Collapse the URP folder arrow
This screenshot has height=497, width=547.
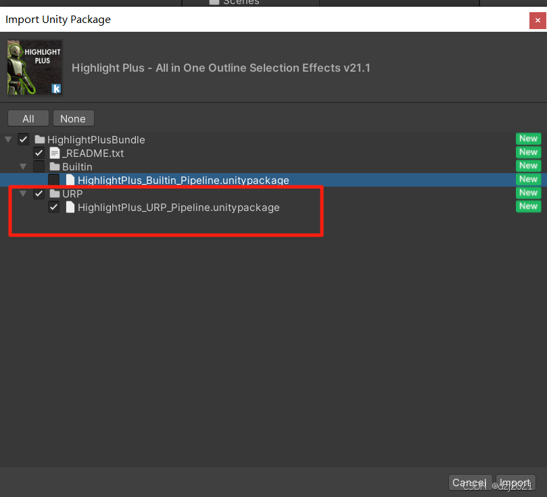[x=24, y=193]
